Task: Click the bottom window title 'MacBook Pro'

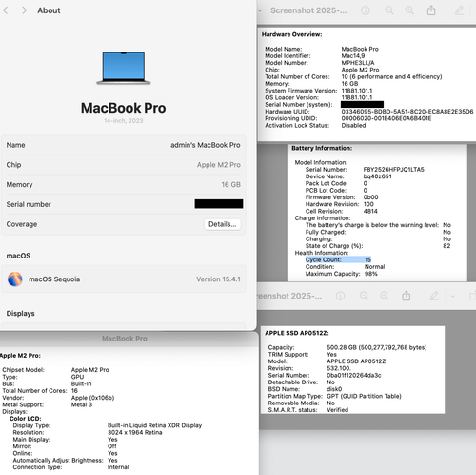Action: pyautogui.click(x=125, y=339)
